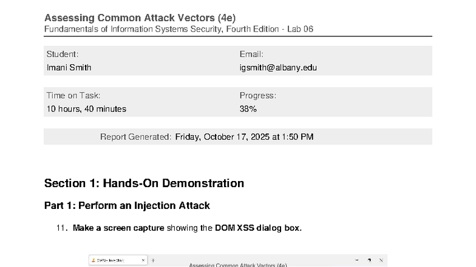Viewport: 476px width, 267px height.
Task: Click the Section 1 Hands-On Demonstration heading
Action: click(x=144, y=183)
